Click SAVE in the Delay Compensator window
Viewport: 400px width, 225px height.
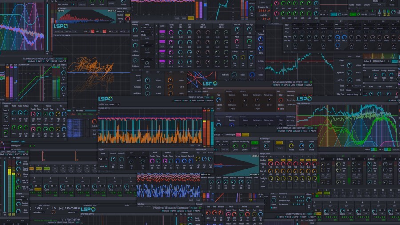[284, 85]
